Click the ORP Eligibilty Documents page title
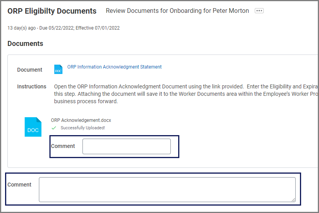 52,11
